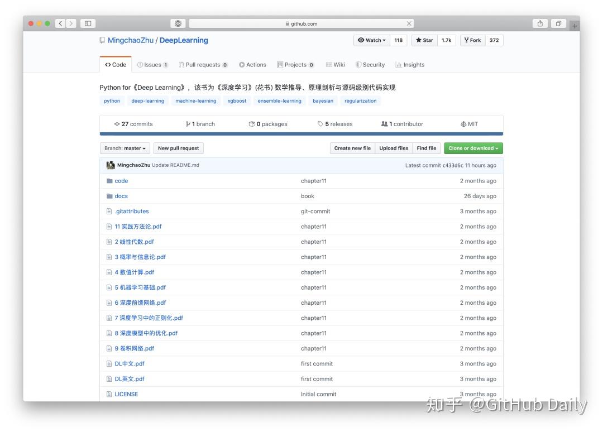
Task: Select the machine-learning topic tag
Action: [196, 100]
